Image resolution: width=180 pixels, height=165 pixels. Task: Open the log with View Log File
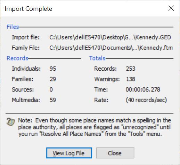[x=69, y=153]
